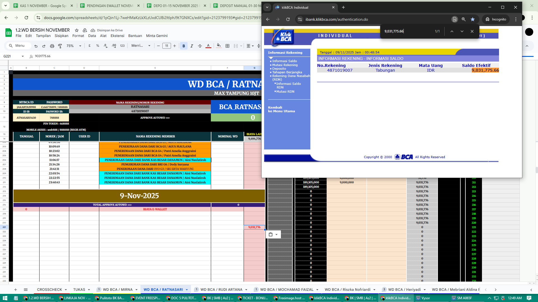Reload the Google Sheets browser tab
Screen dimensions: 538x302
pos(26,18)
